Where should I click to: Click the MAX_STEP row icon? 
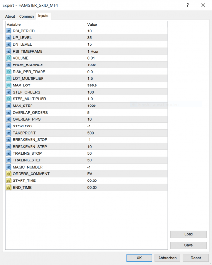pos(9,106)
